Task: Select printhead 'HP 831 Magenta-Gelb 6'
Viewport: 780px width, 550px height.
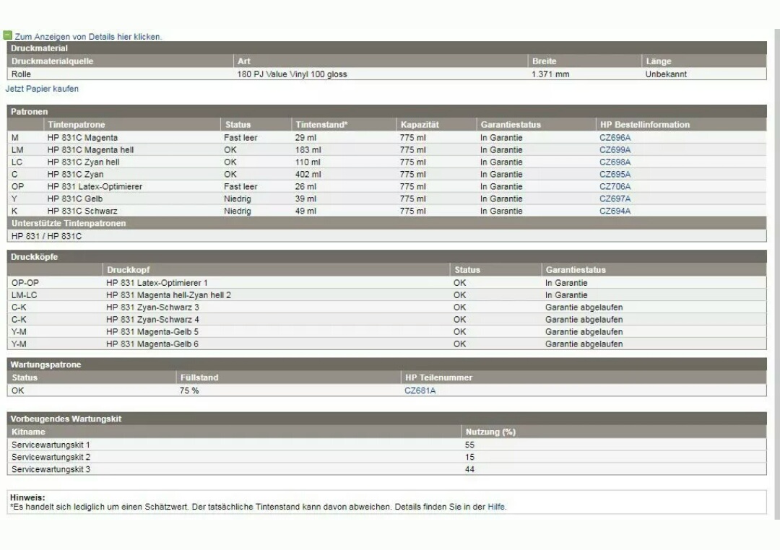Action: click(x=152, y=344)
